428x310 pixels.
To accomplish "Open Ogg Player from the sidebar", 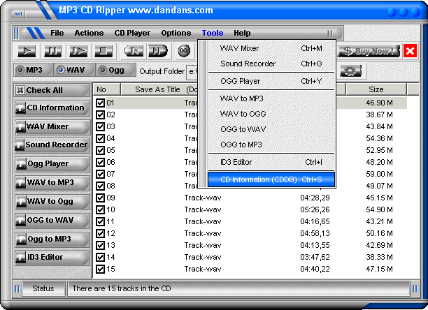I will (x=52, y=164).
